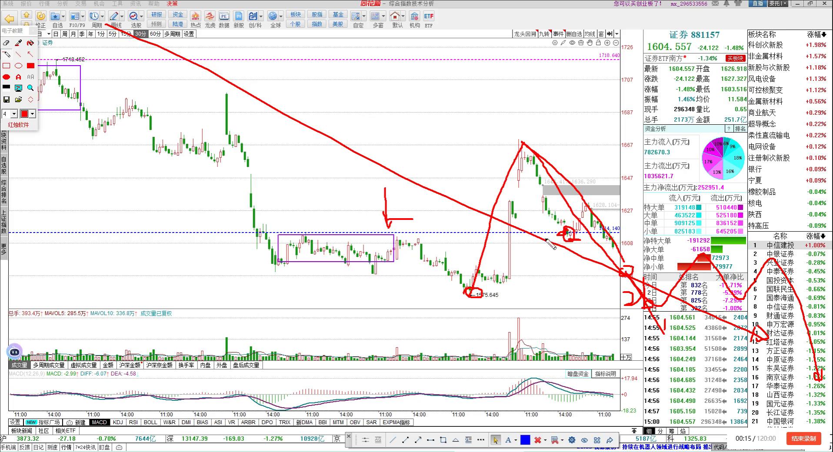Screen dimensions: 833x452
Task: Click the open folder icon in palette
Action: [x=18, y=100]
